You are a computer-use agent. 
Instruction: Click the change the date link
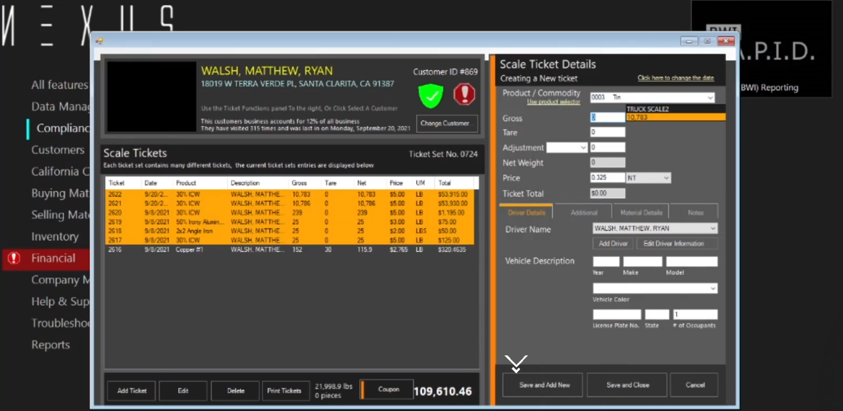coord(675,78)
